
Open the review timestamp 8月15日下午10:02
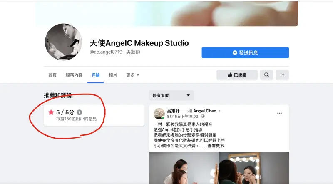[x=182, y=117]
